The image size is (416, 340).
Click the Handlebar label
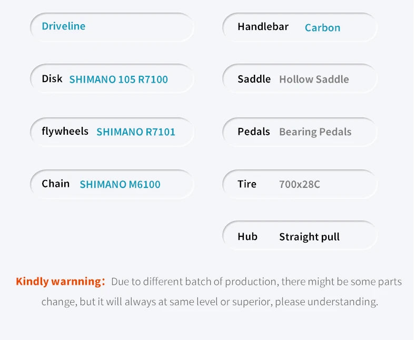click(x=263, y=27)
